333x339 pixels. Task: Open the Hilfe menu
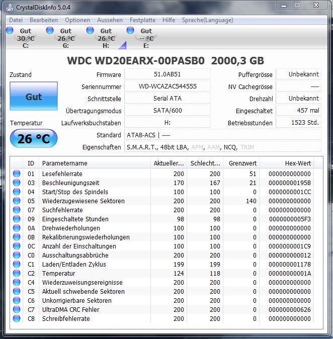click(169, 20)
